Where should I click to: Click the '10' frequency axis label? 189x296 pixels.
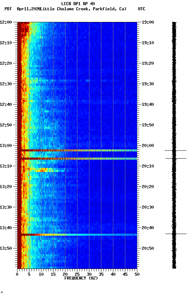coord(41,275)
